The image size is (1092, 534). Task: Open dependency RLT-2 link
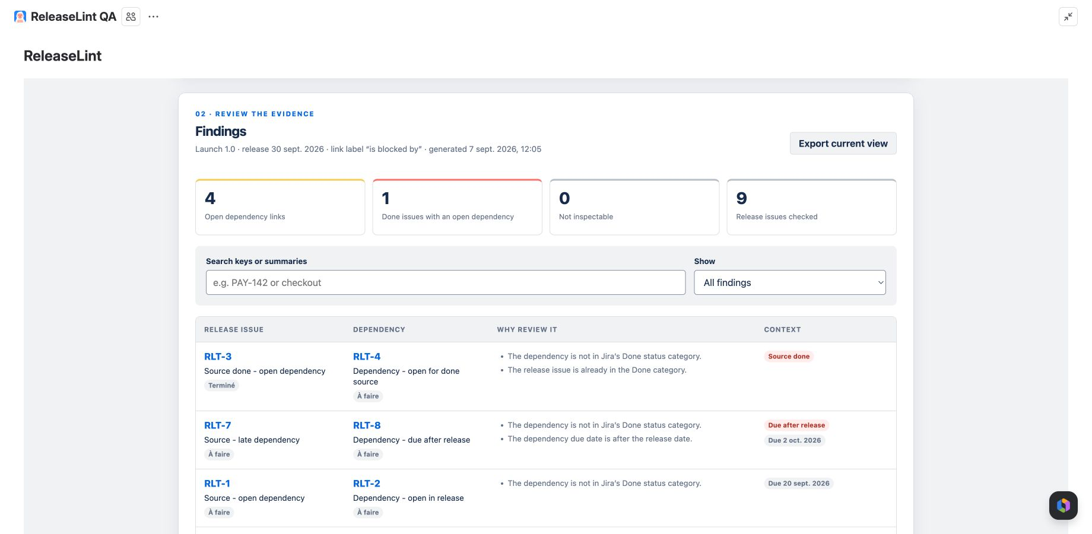pos(367,484)
